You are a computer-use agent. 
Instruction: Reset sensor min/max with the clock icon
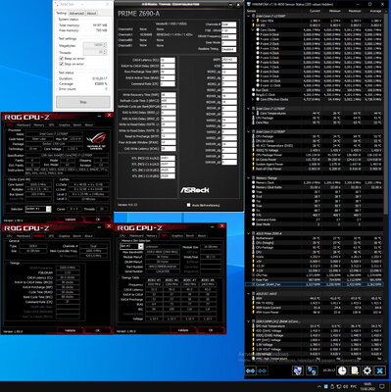pos(342,370)
